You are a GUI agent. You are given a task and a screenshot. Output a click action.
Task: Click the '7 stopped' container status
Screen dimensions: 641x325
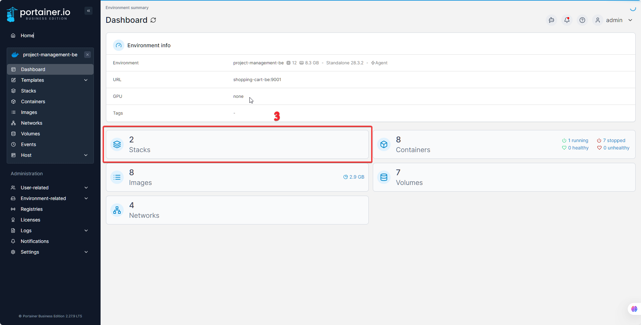(611, 140)
